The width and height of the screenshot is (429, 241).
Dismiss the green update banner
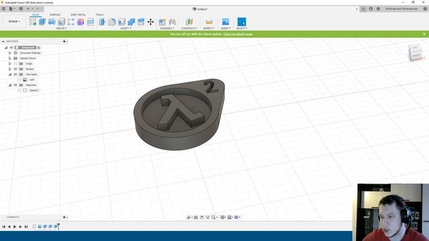424,34
